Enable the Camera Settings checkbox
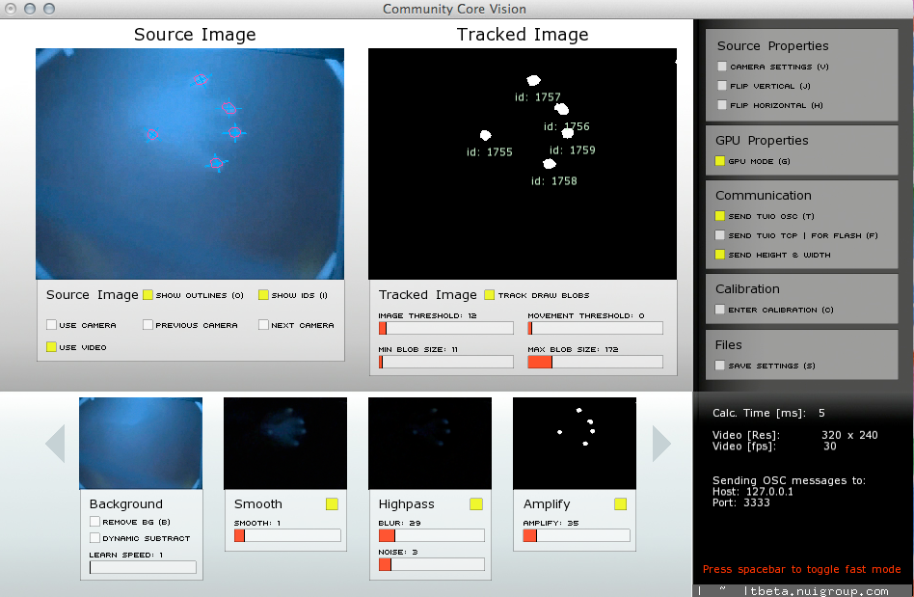This screenshot has height=597, width=914. pos(721,67)
